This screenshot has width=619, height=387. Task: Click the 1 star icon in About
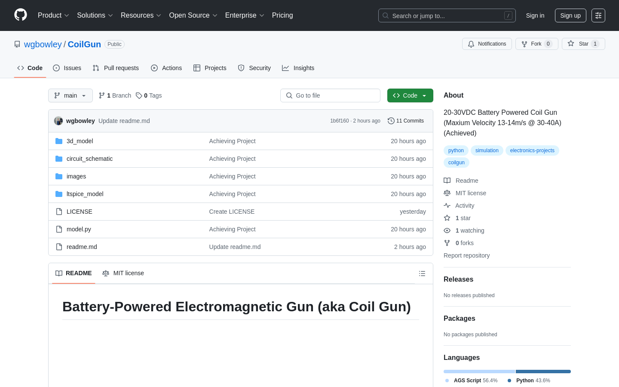point(447,218)
